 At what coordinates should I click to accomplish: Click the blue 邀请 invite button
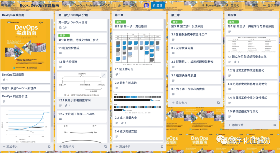click(158, 5)
